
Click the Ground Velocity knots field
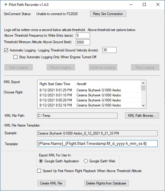pyautogui.click(x=110, y=50)
